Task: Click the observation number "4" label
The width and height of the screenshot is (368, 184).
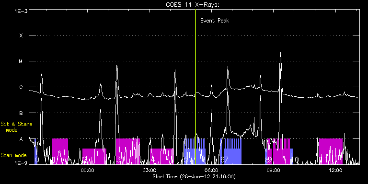Action: [x=153, y=160]
